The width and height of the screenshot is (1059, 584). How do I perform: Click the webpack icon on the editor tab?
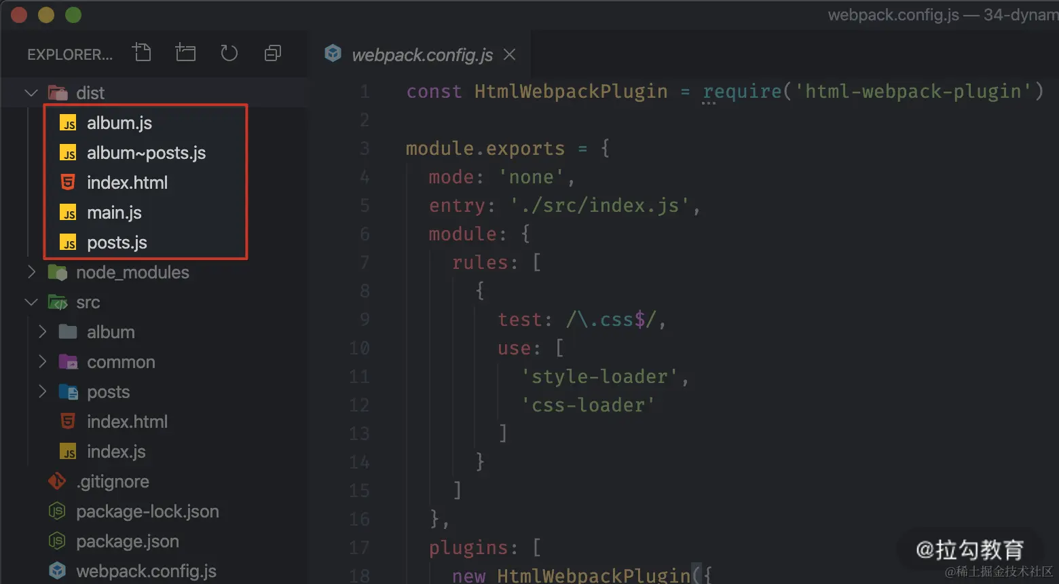(x=333, y=53)
